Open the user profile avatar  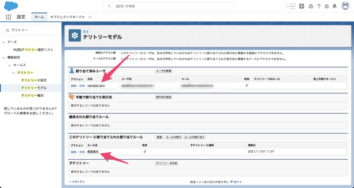point(345,6)
